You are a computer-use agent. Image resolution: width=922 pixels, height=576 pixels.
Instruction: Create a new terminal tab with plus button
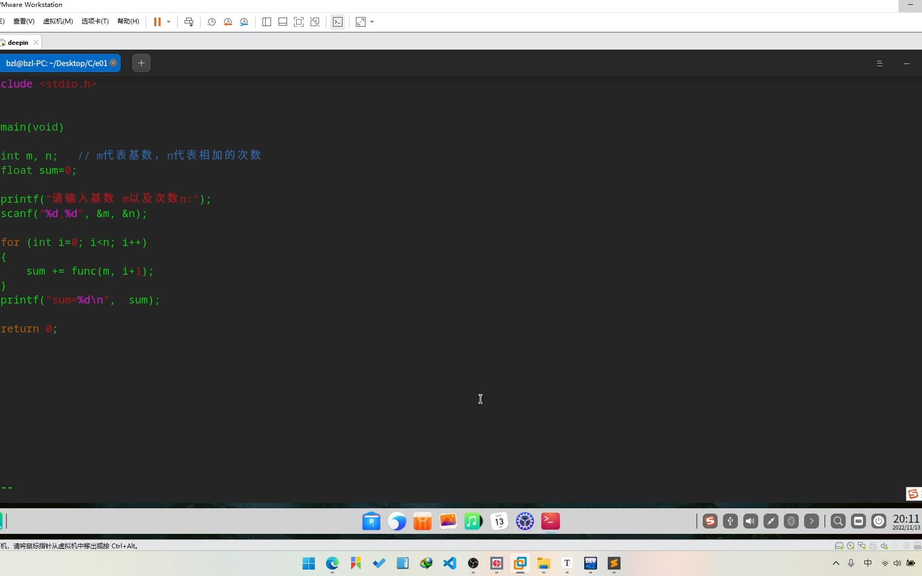click(141, 63)
